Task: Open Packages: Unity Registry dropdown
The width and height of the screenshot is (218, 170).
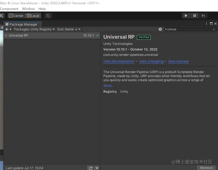Action: tap(34, 29)
